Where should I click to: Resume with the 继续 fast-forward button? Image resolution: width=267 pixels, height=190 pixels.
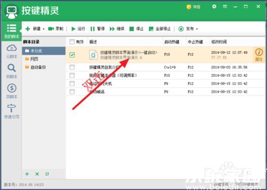[x=117, y=29]
